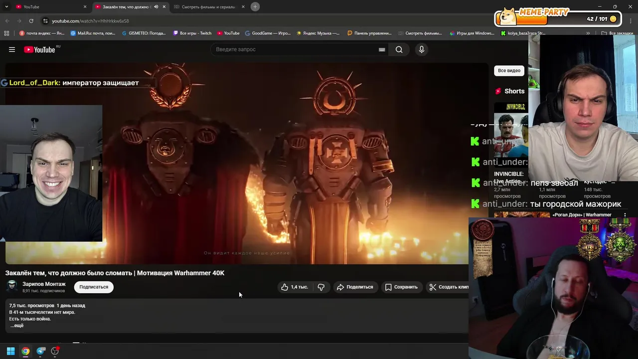Open the on-screen keyboard icon in the search box
Viewport: 638px width, 359px height.
coord(382,49)
